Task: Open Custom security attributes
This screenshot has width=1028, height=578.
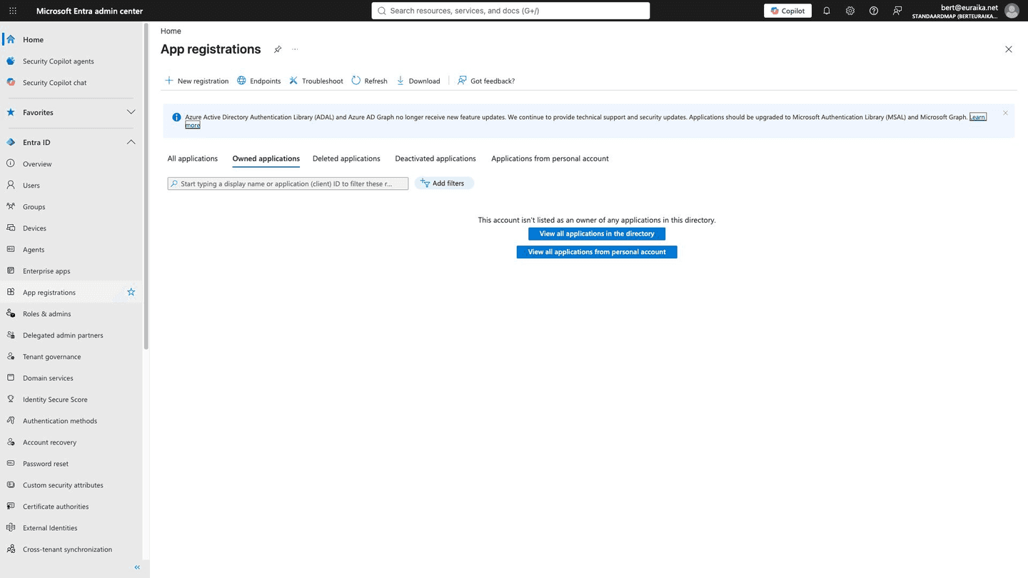Action: [71, 485]
